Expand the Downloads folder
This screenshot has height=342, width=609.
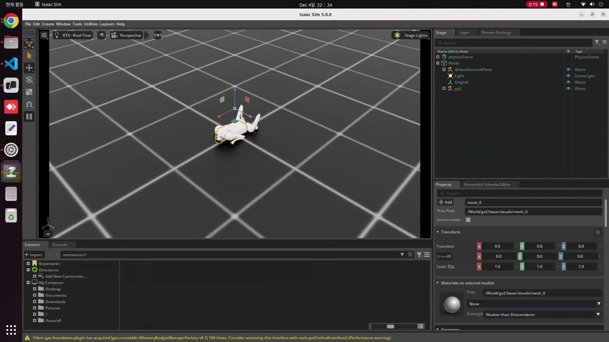[35, 301]
